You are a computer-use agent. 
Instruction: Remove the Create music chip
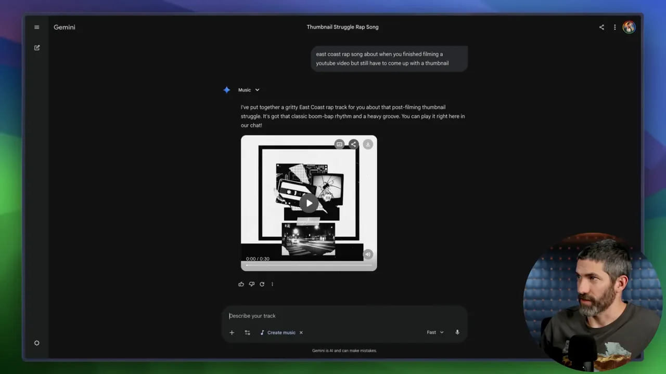coord(301,332)
